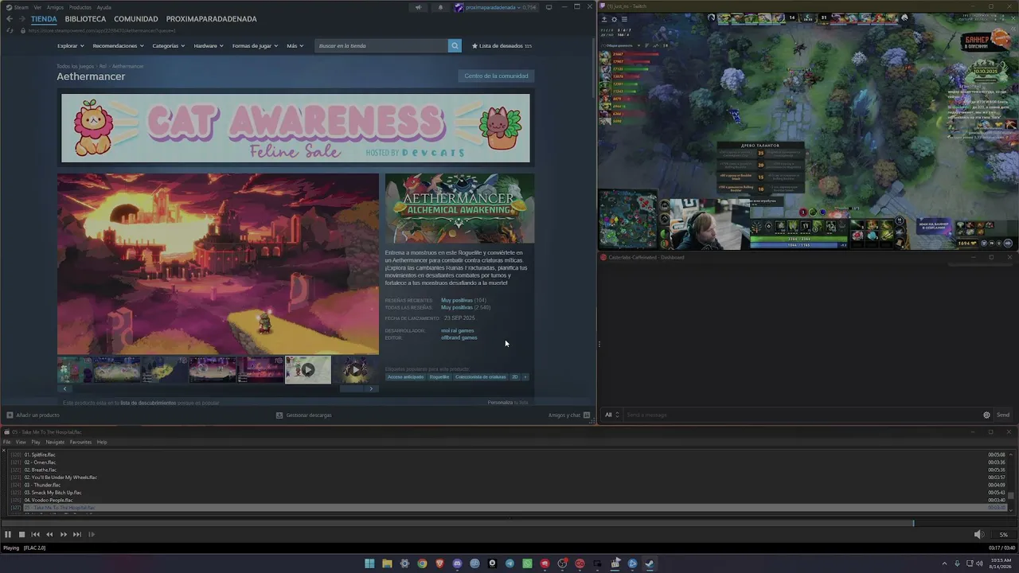Open Steam notifications bell
1019x573 pixels.
(440, 7)
